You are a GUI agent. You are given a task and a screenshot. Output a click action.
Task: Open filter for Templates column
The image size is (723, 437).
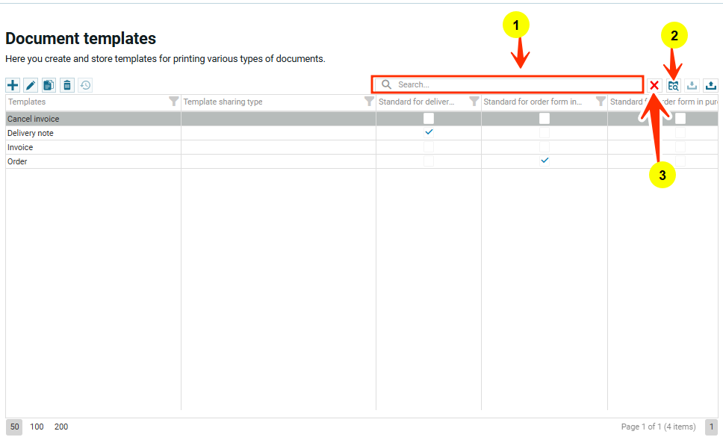point(173,102)
